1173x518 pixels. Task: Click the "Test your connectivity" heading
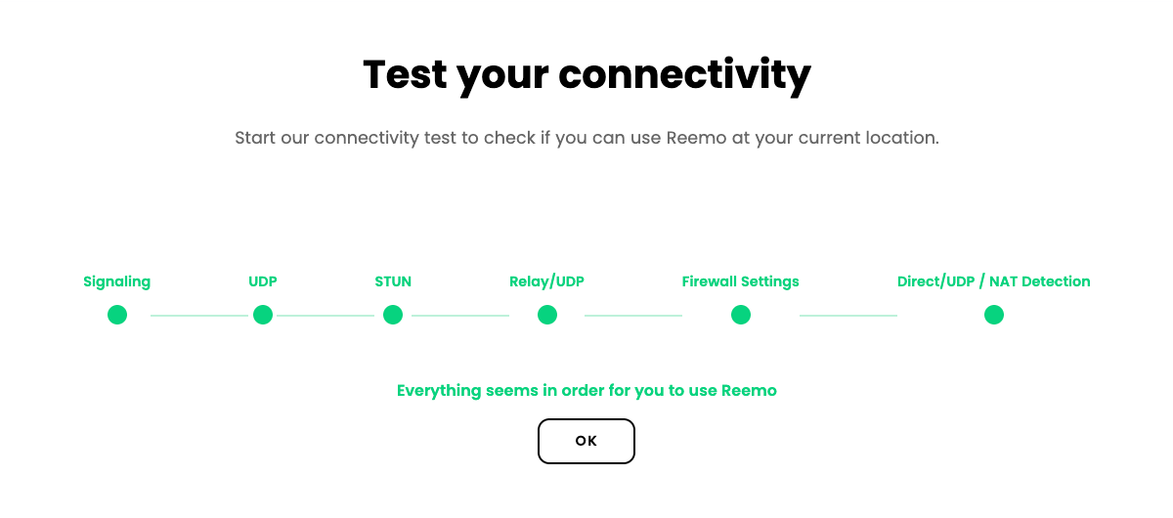(586, 74)
